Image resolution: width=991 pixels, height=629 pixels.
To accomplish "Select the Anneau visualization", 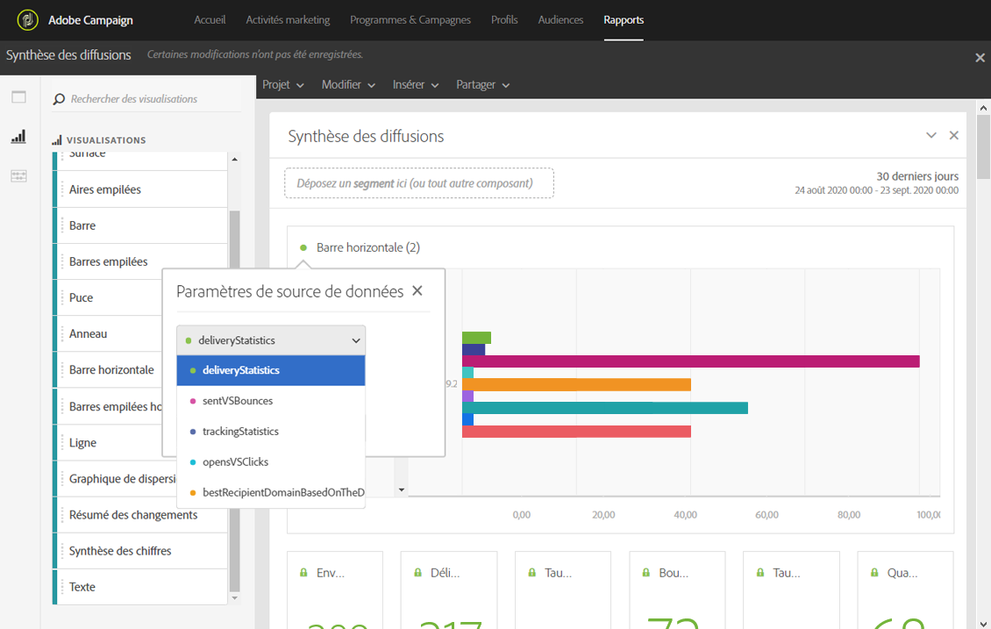I will click(x=89, y=334).
